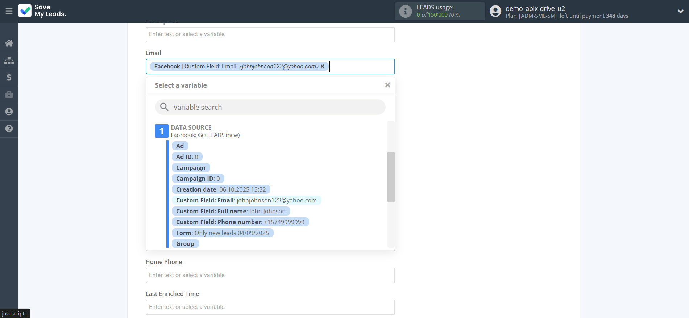Image resolution: width=689 pixels, height=318 pixels.
Task: Click the Last Enriched Time field
Action: (x=270, y=307)
